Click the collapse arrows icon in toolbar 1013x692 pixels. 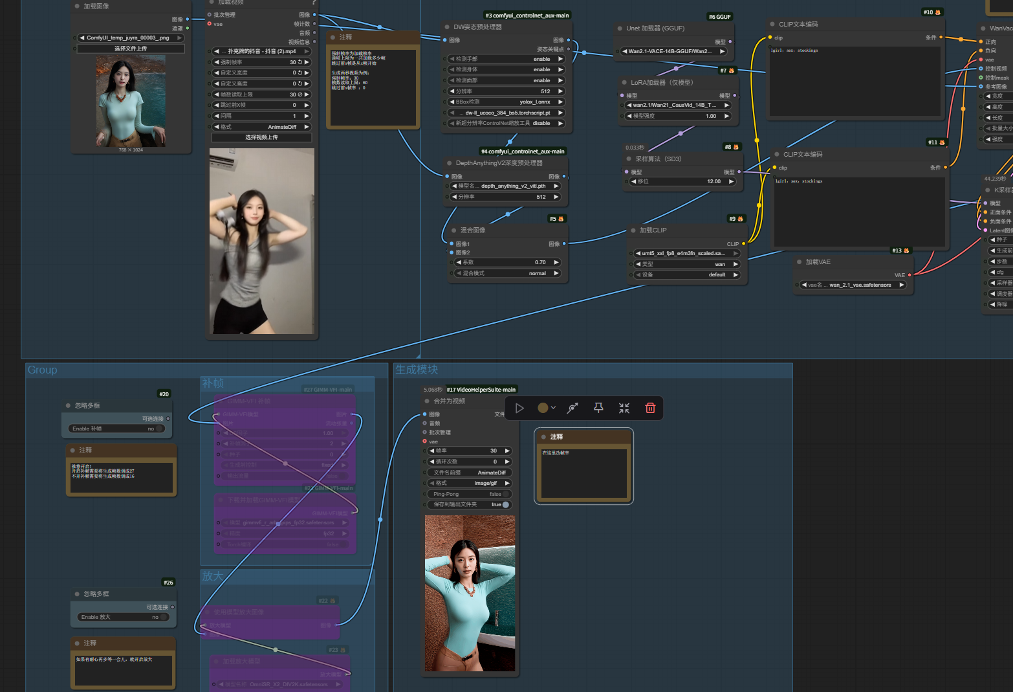(x=624, y=408)
